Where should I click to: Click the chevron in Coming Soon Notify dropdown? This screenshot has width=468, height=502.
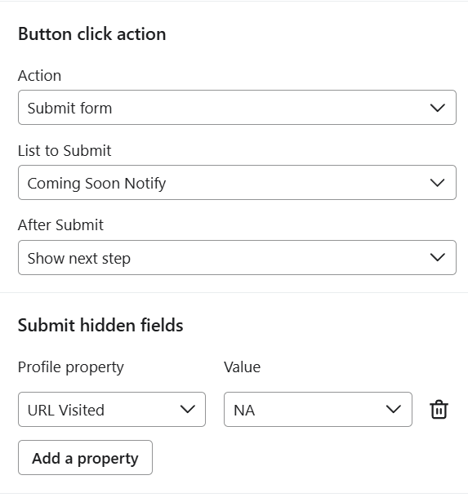coord(437,183)
